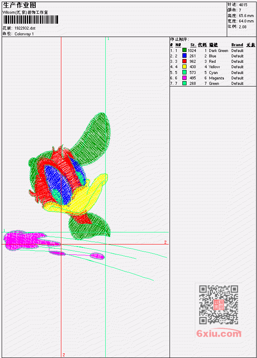Click the 'Yellow' description text
257x358 pixels.
[214, 67]
